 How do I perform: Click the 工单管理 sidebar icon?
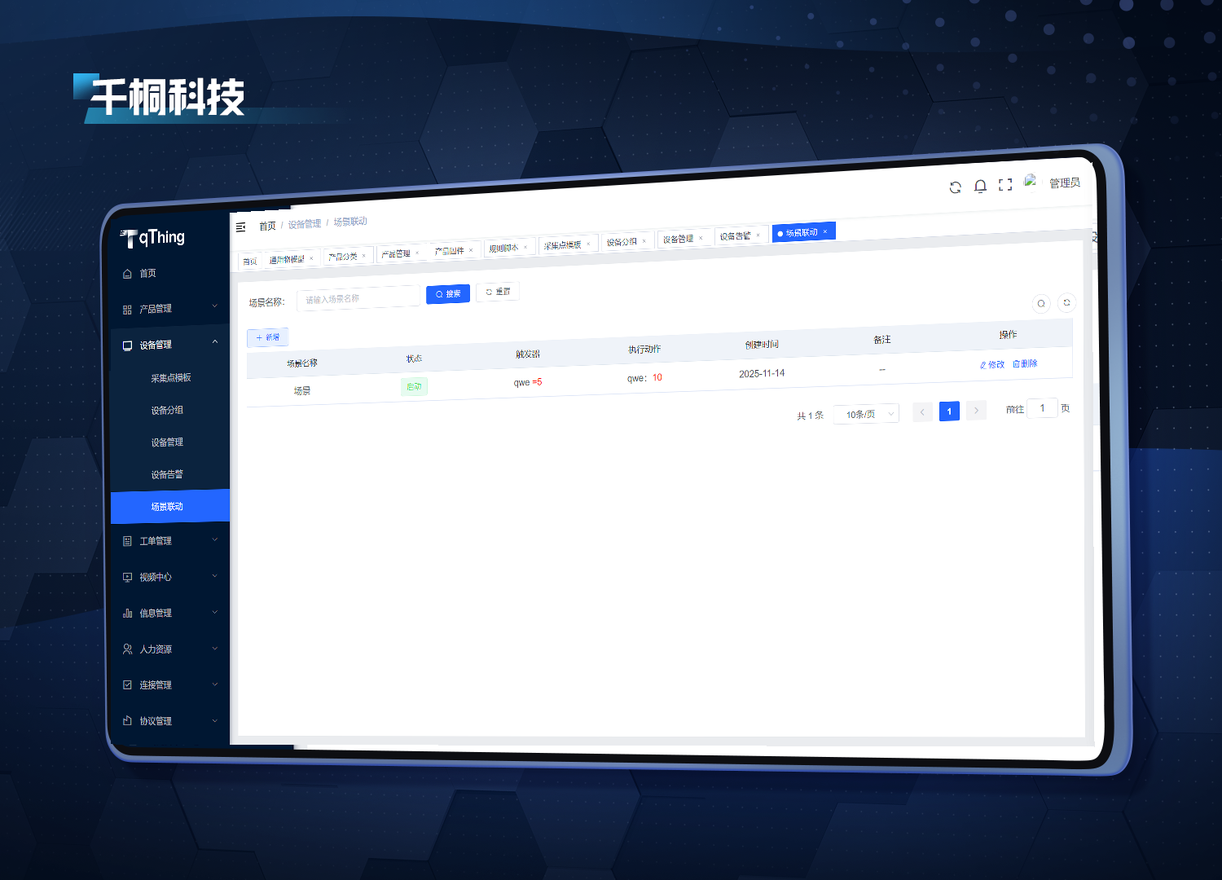(127, 541)
